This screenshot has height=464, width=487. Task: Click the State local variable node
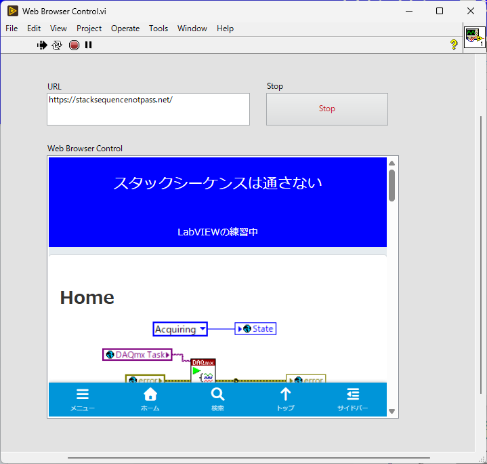coord(255,329)
